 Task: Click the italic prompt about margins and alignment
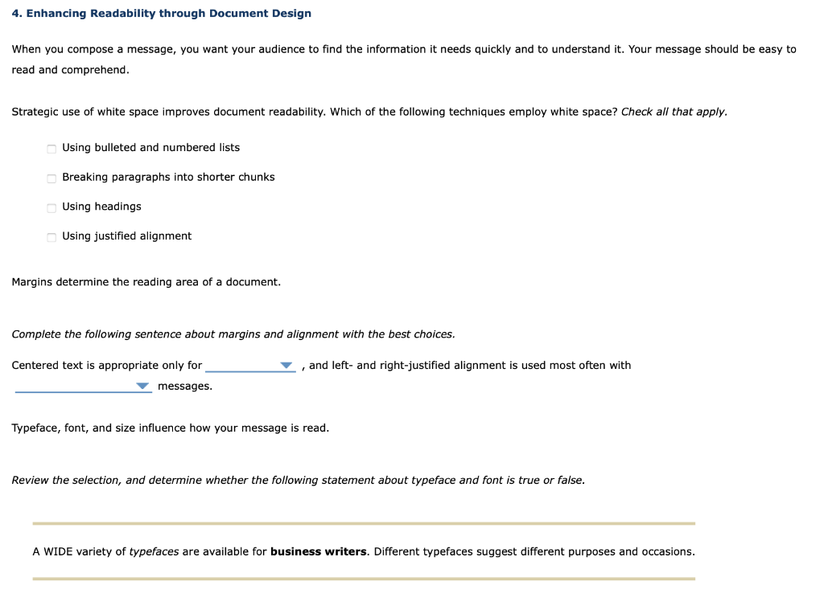pos(233,334)
